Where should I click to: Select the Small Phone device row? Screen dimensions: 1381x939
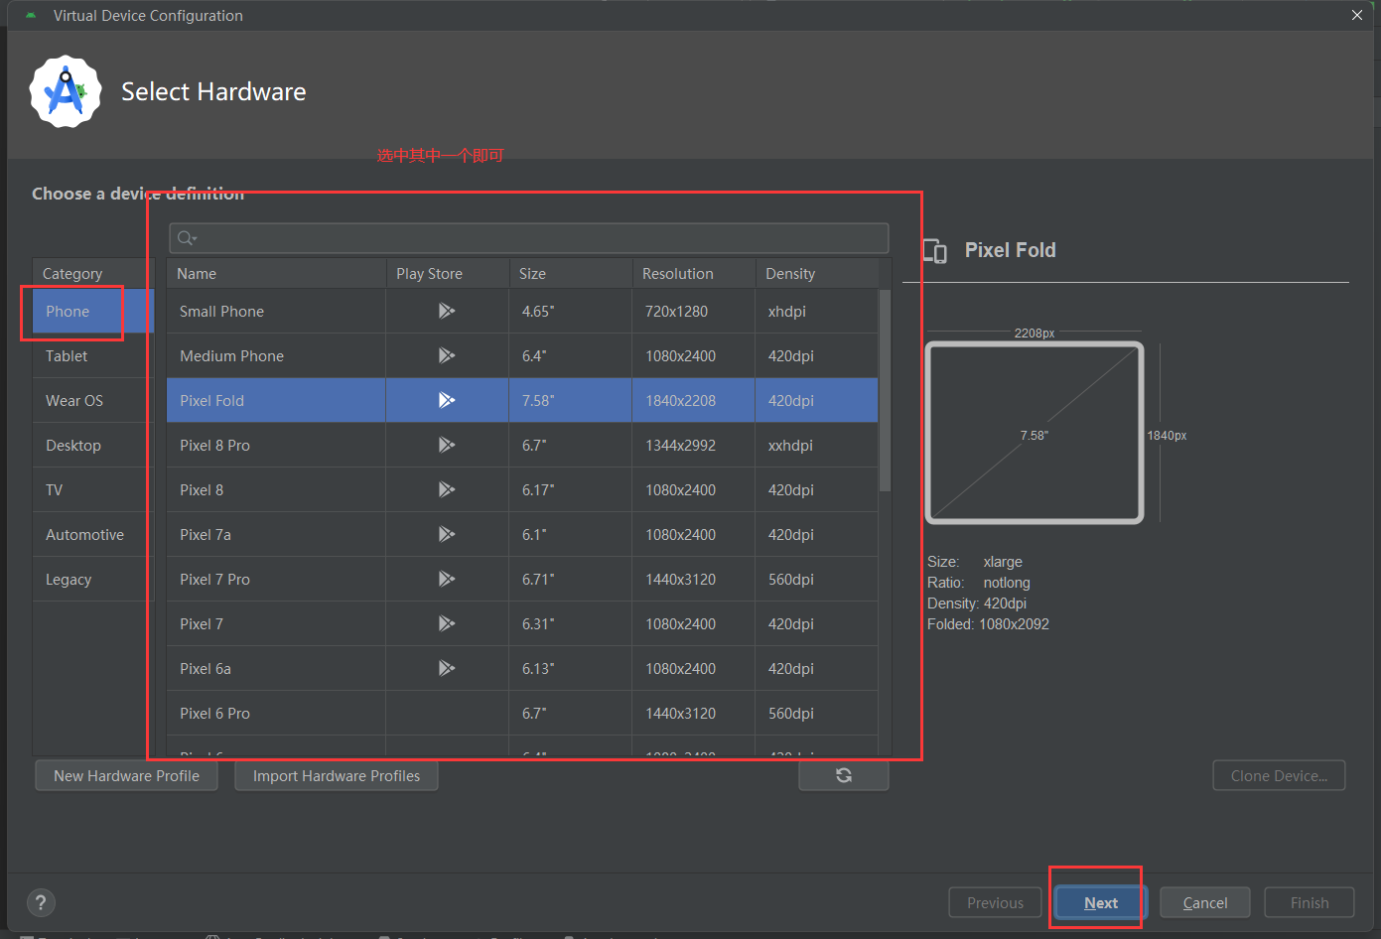522,311
